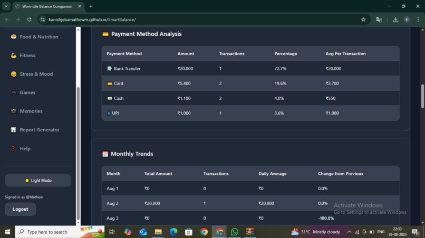Click the ₹5,400 Card amount cell
This screenshot has height=238, width=425.
(x=184, y=84)
